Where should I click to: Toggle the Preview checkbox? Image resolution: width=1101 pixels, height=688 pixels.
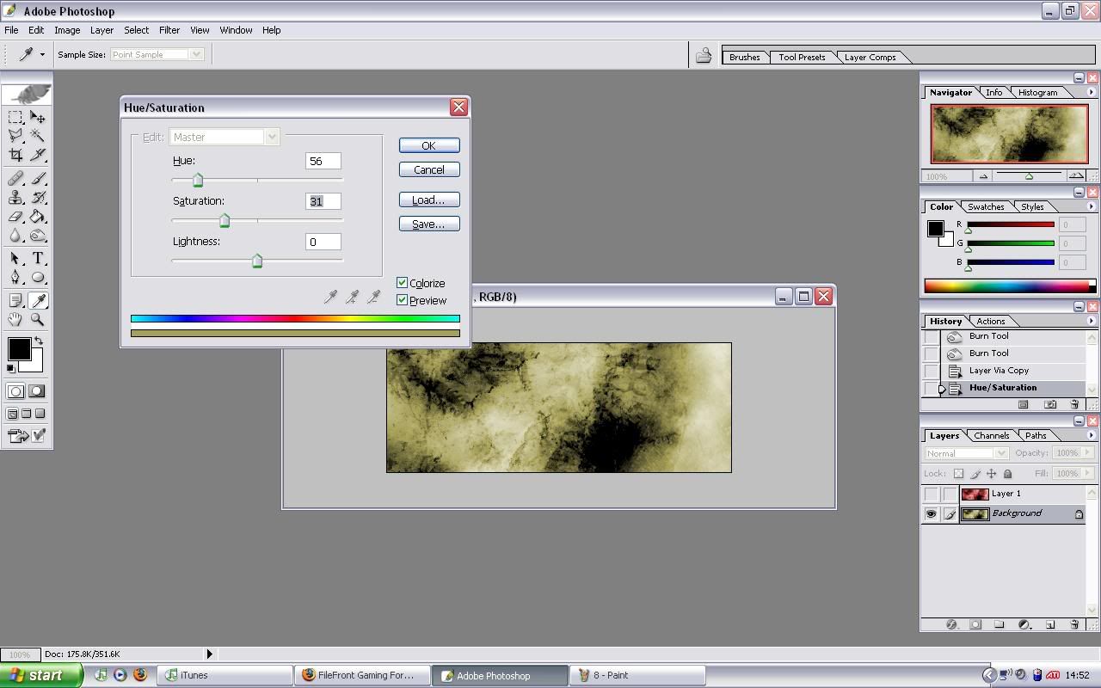(402, 300)
